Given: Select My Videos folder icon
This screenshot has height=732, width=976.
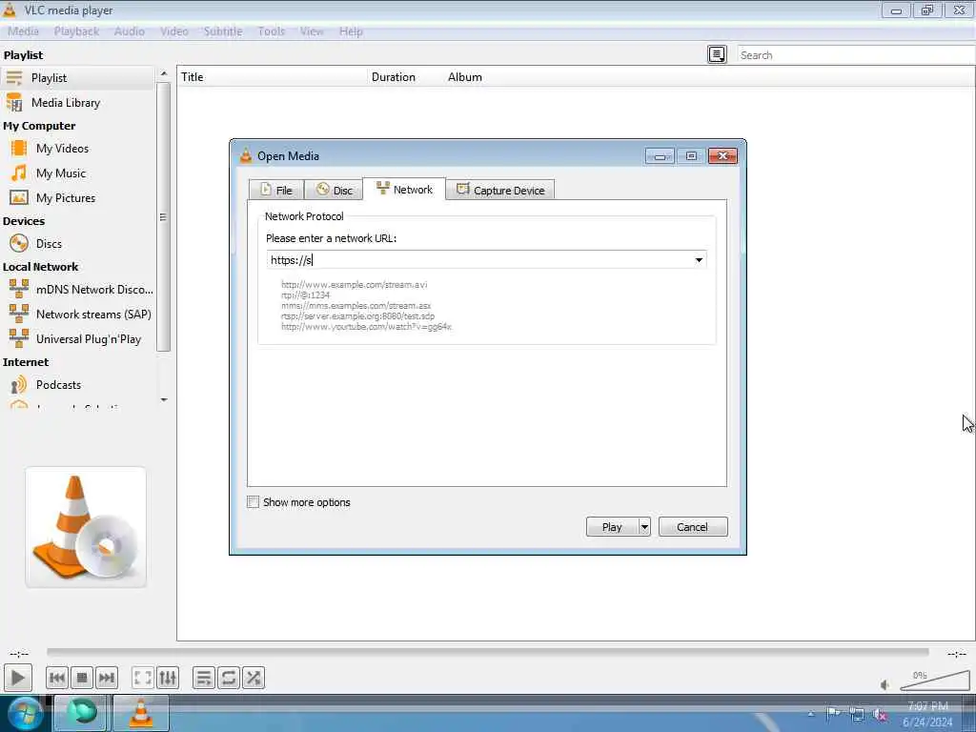Looking at the screenshot, I should pos(19,148).
